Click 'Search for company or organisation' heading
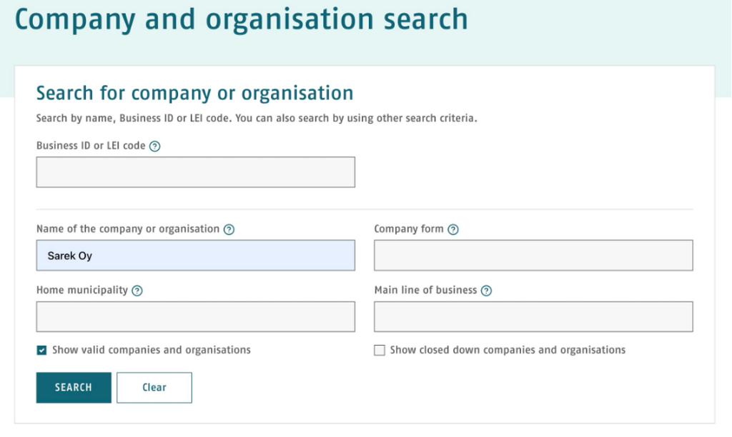The height and width of the screenshot is (437, 732). point(194,94)
